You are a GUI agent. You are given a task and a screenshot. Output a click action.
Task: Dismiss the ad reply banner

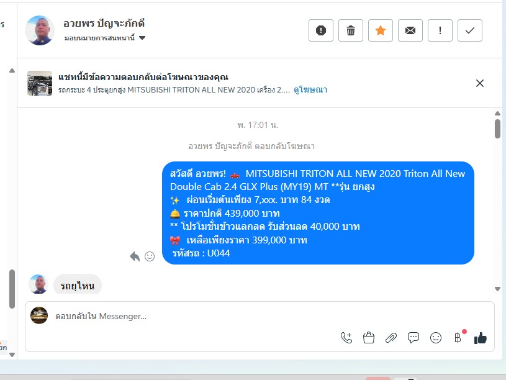coord(480,83)
